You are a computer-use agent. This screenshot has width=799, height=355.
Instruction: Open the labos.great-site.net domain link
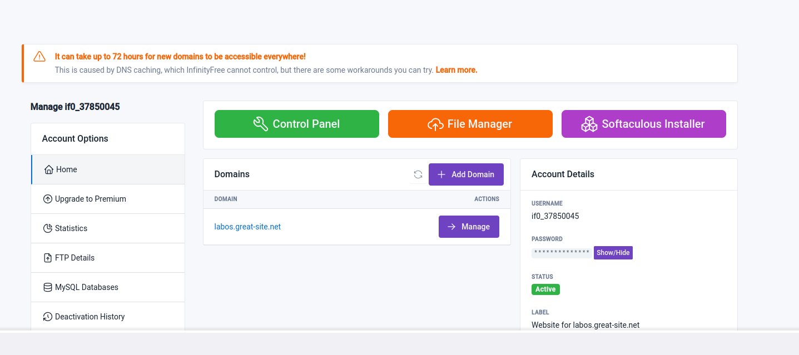[247, 227]
